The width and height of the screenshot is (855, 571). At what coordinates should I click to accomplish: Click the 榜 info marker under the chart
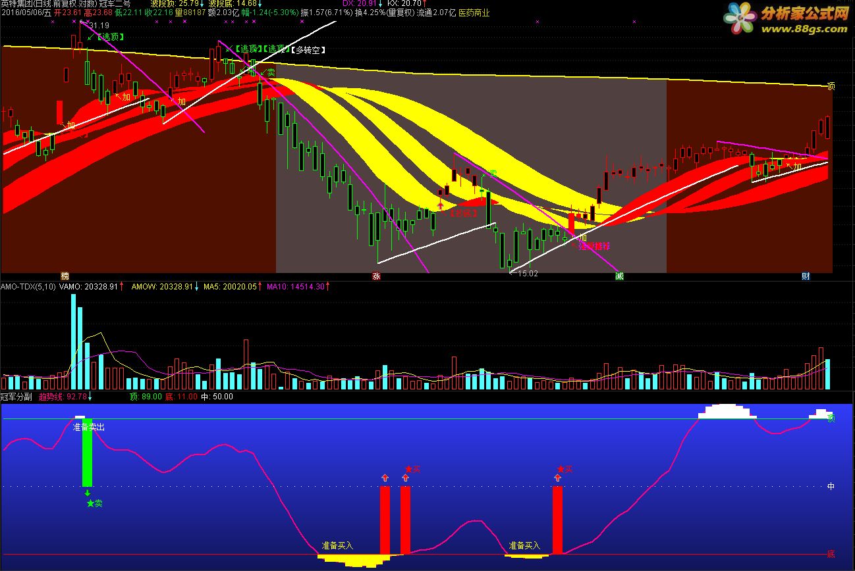65,276
